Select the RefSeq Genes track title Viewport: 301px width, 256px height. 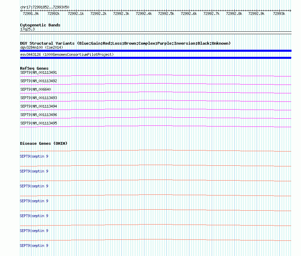click(34, 68)
